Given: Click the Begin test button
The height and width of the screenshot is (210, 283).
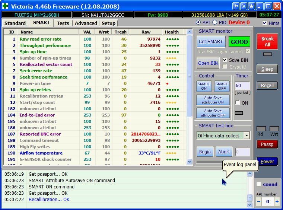Looking at the screenshot, I should click(205, 152).
